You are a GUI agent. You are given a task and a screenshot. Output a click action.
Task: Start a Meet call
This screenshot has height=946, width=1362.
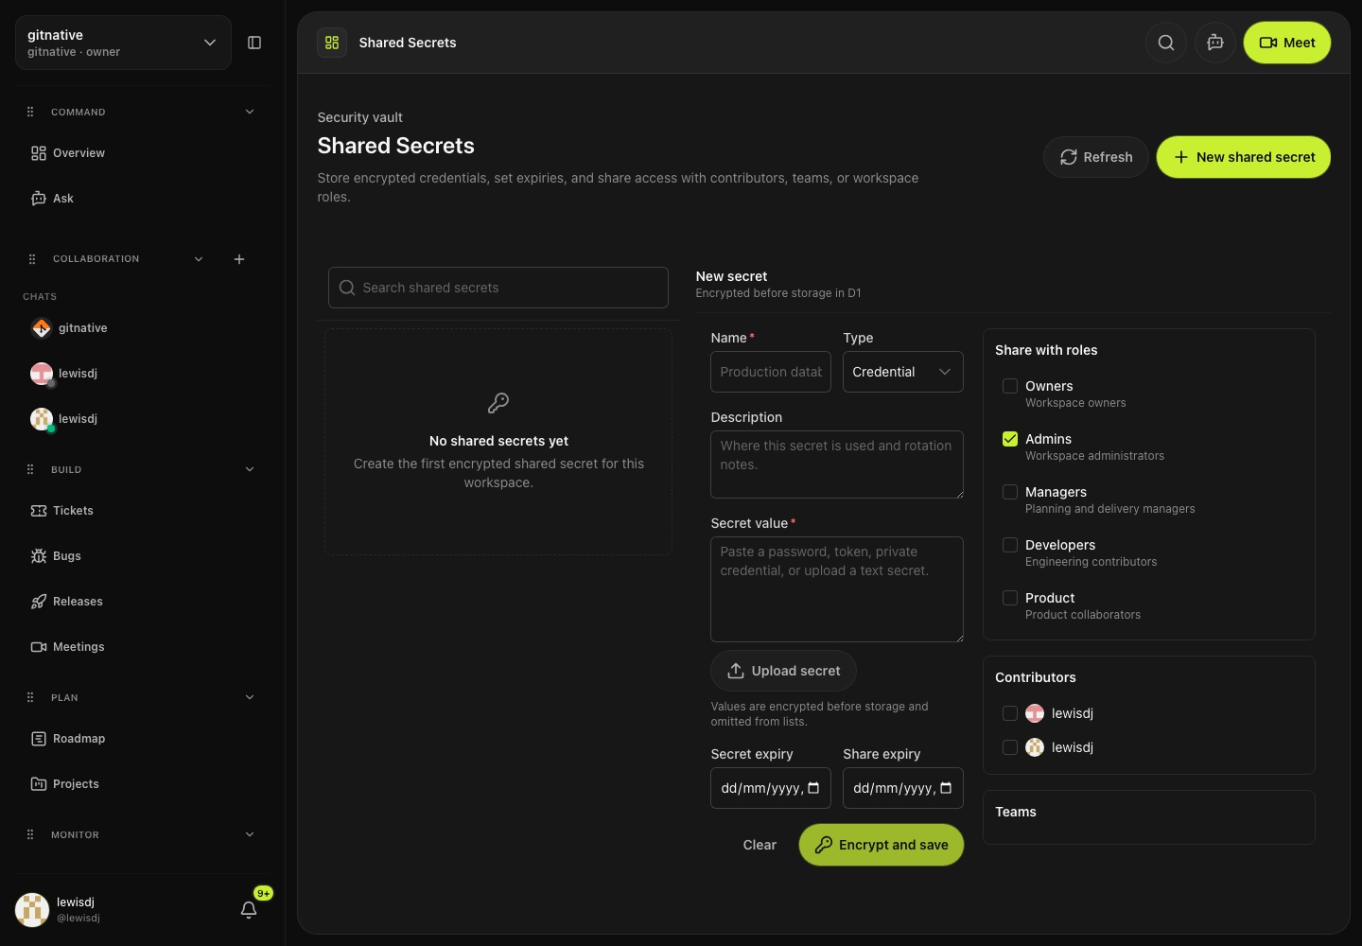pyautogui.click(x=1287, y=43)
